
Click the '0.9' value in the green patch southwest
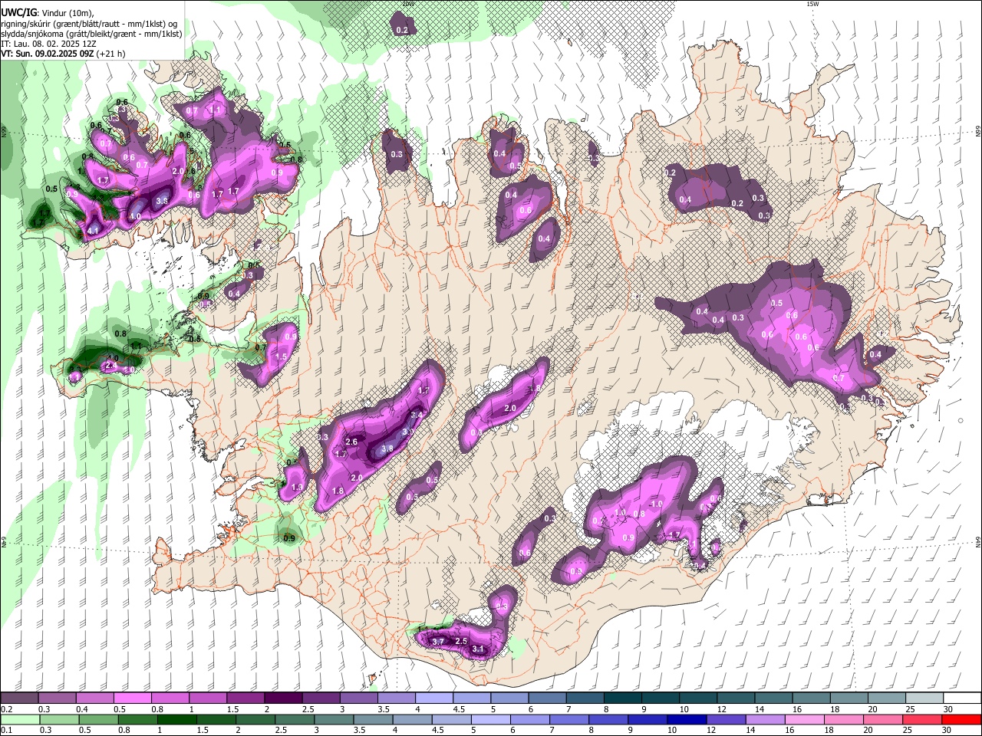click(x=289, y=539)
